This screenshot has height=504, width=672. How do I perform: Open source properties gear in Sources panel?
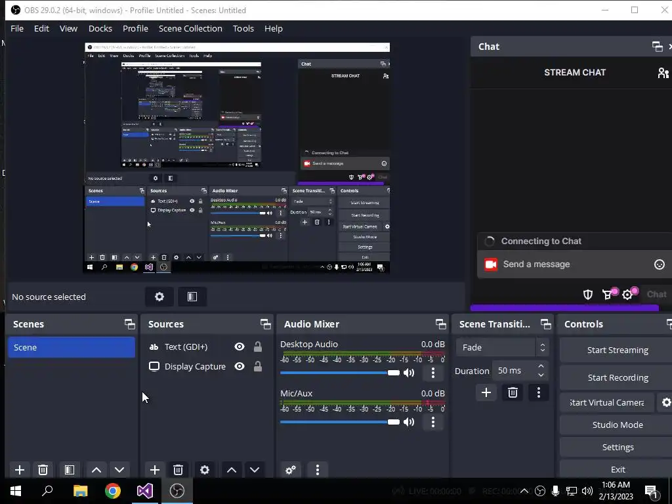(205, 470)
